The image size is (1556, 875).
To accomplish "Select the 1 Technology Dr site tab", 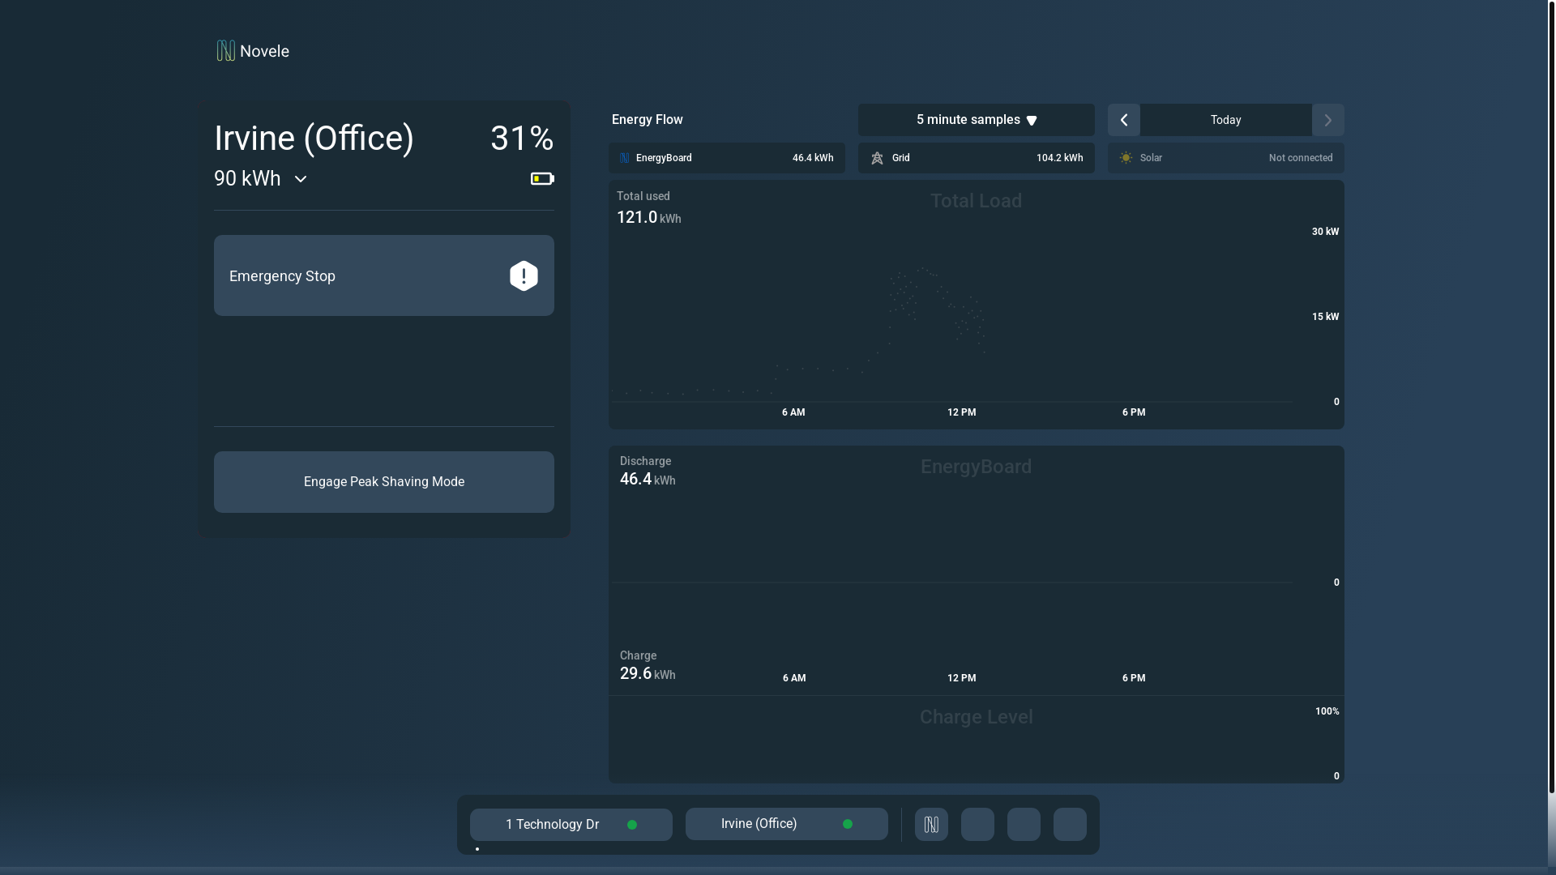I will (x=571, y=825).
